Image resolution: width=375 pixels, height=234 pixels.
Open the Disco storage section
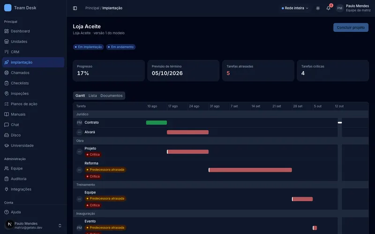point(33,135)
